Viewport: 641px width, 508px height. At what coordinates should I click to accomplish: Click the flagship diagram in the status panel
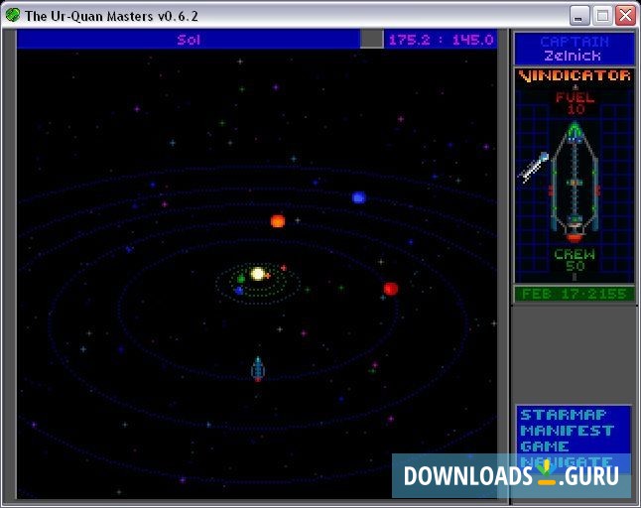(x=575, y=183)
